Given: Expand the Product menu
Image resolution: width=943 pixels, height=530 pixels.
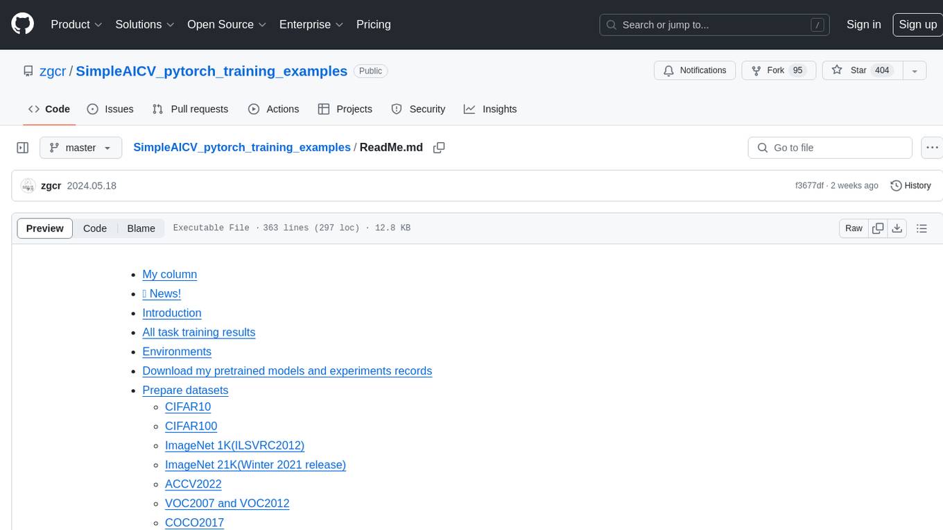Looking at the screenshot, I should click(x=76, y=24).
